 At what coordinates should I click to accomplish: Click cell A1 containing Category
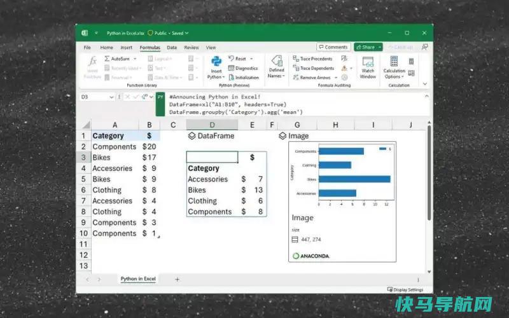(x=115, y=135)
